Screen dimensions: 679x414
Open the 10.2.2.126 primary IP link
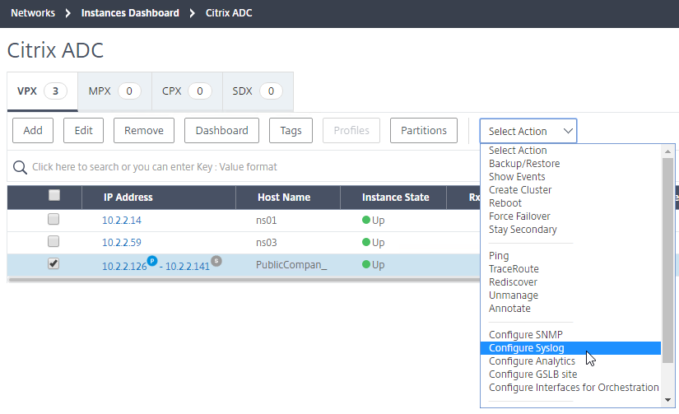[124, 267]
